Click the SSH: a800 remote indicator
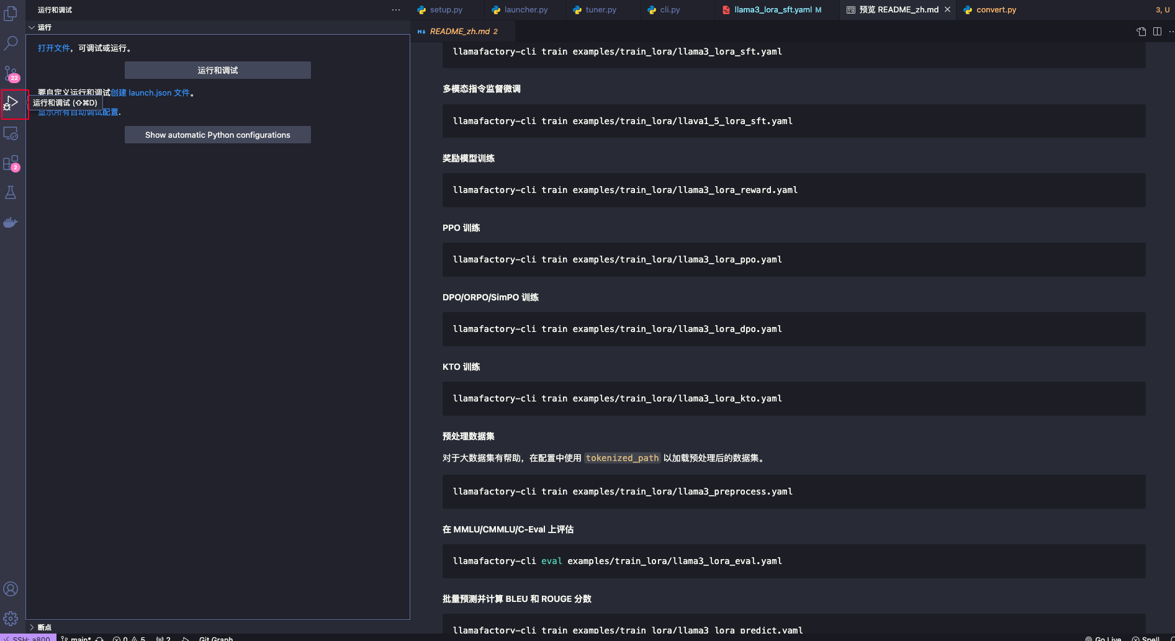Image resolution: width=1175 pixels, height=641 pixels. click(x=28, y=639)
